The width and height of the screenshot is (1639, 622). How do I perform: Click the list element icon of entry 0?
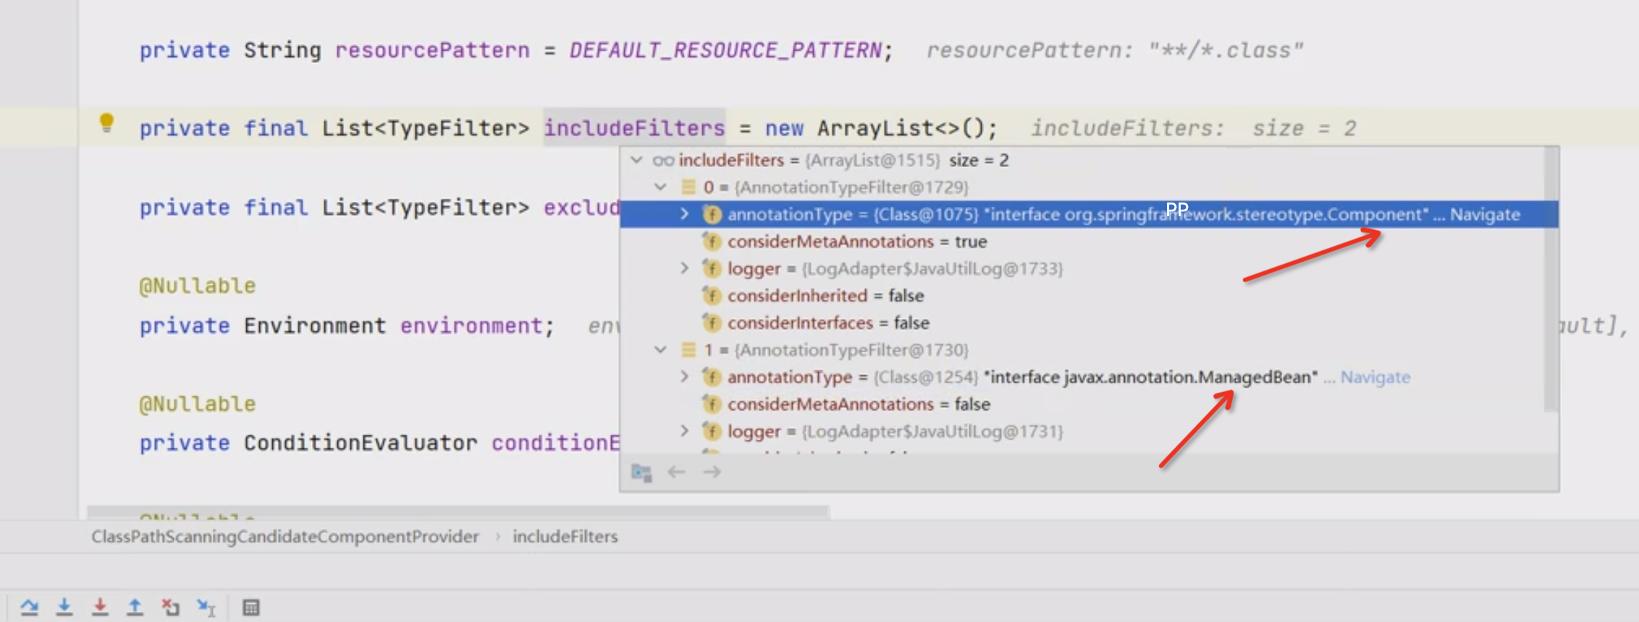click(688, 187)
